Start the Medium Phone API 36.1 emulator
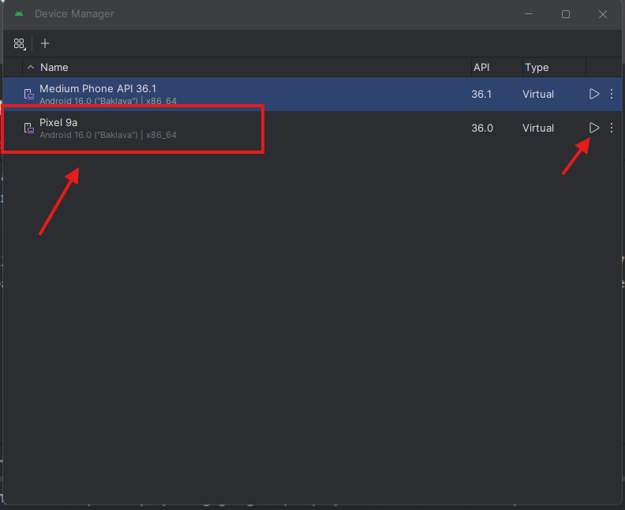Screen dimensions: 625x510 (594, 94)
